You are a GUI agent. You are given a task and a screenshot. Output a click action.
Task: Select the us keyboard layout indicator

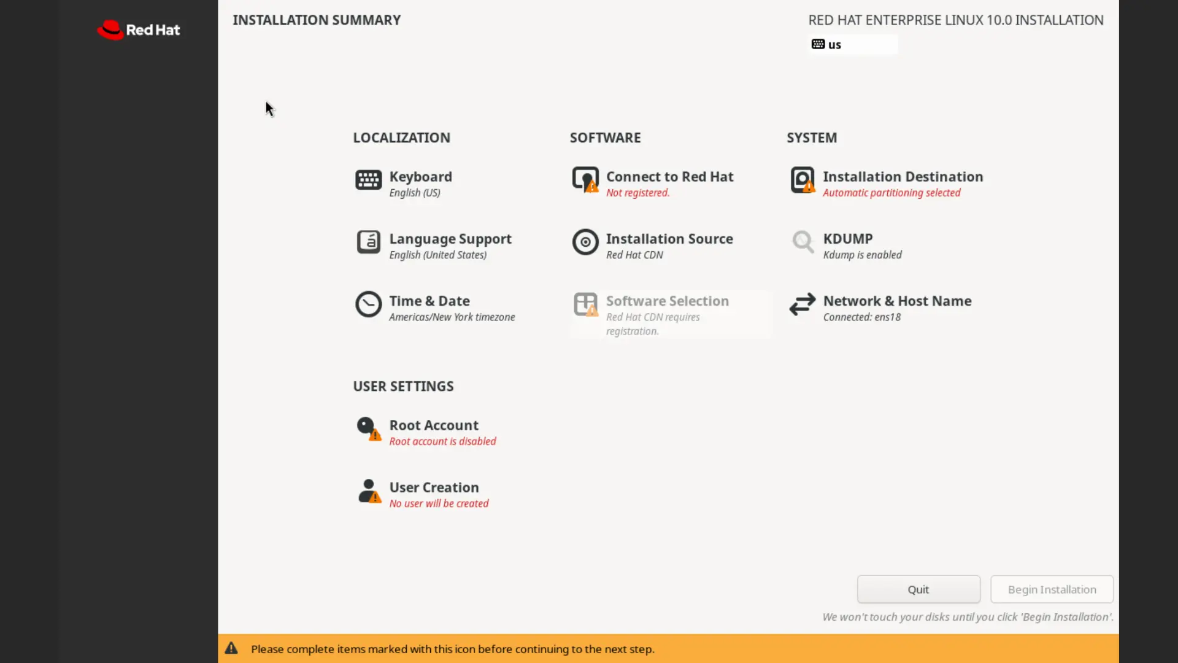[826, 44]
